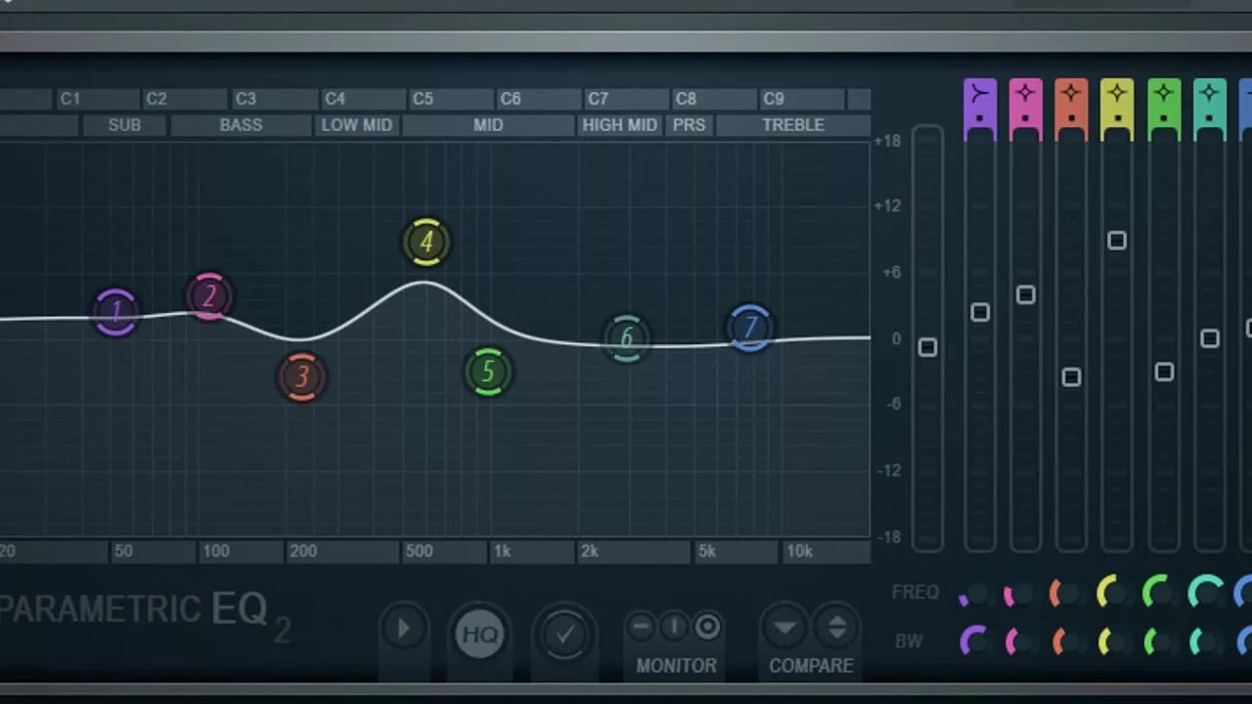Click the MID frequency range label
This screenshot has width=1252, height=704.
point(488,125)
